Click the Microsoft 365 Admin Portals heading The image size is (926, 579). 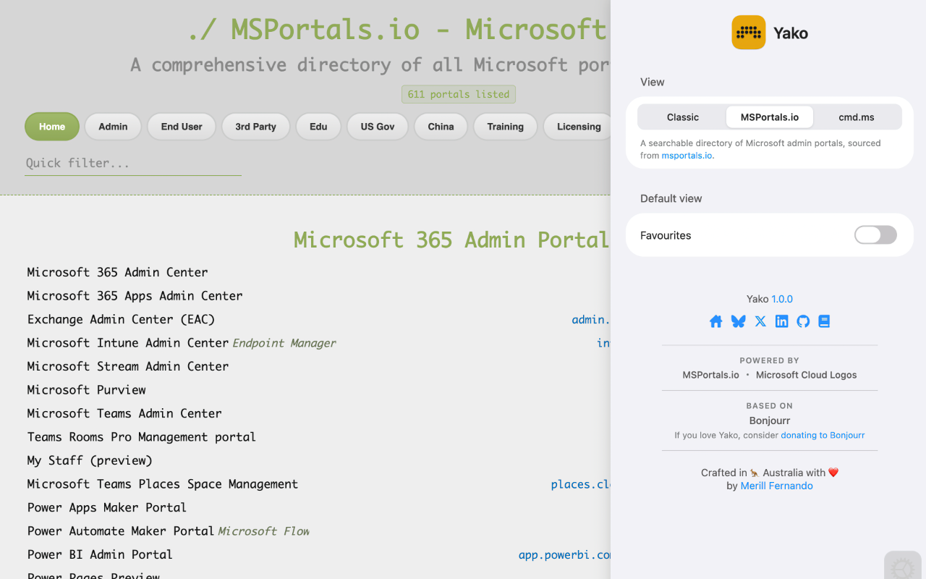tap(451, 240)
